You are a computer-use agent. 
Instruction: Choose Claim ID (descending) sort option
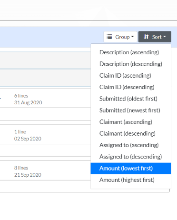pos(131,87)
